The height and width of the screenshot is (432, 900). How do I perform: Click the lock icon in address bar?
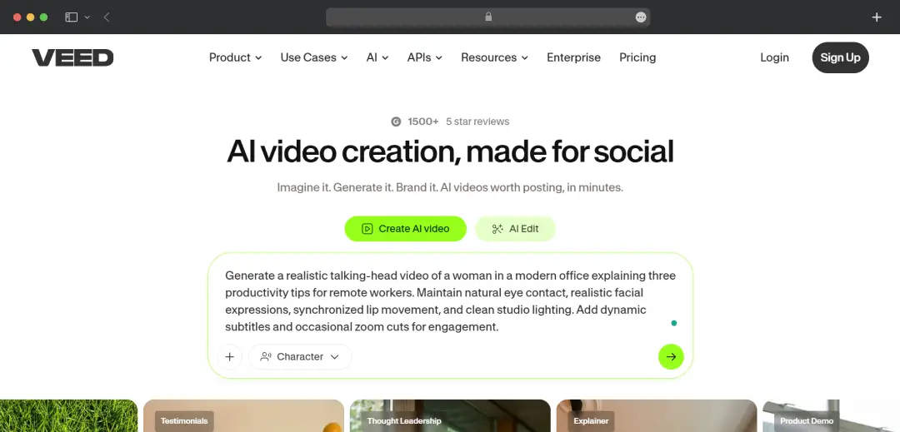488,17
